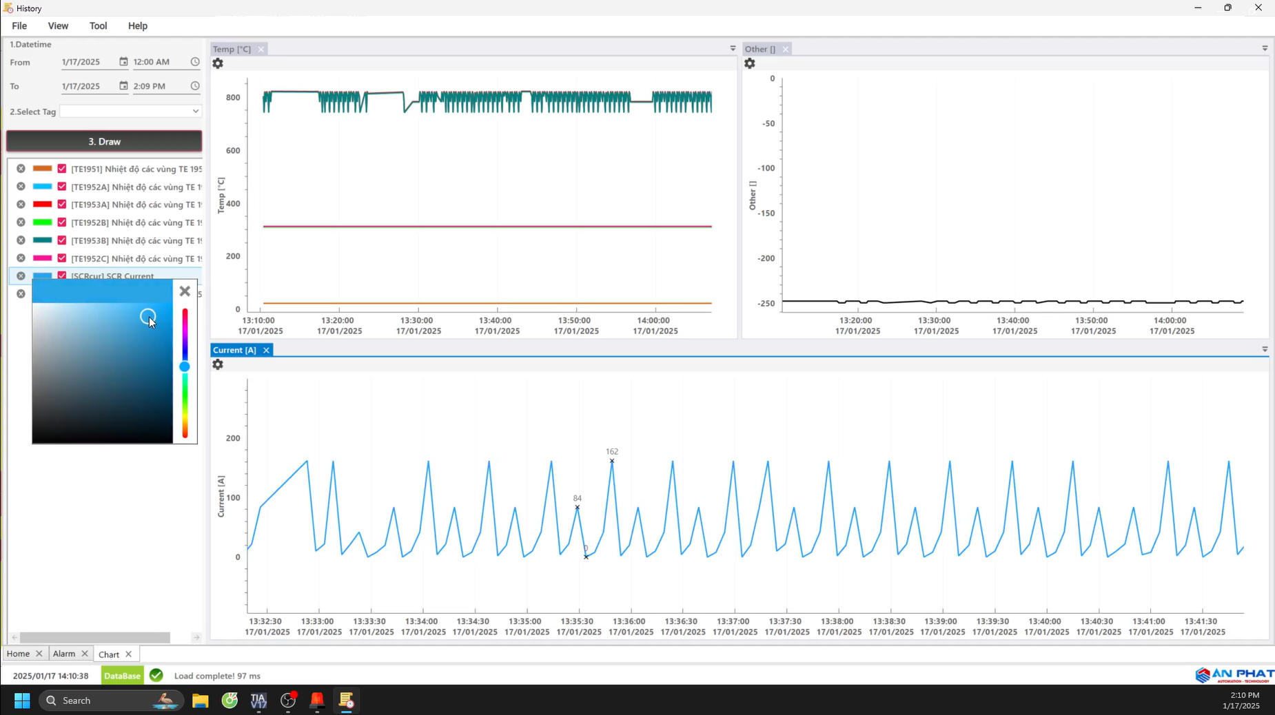This screenshot has width=1275, height=715.
Task: Open settings gear of Other chart
Action: click(x=750, y=63)
